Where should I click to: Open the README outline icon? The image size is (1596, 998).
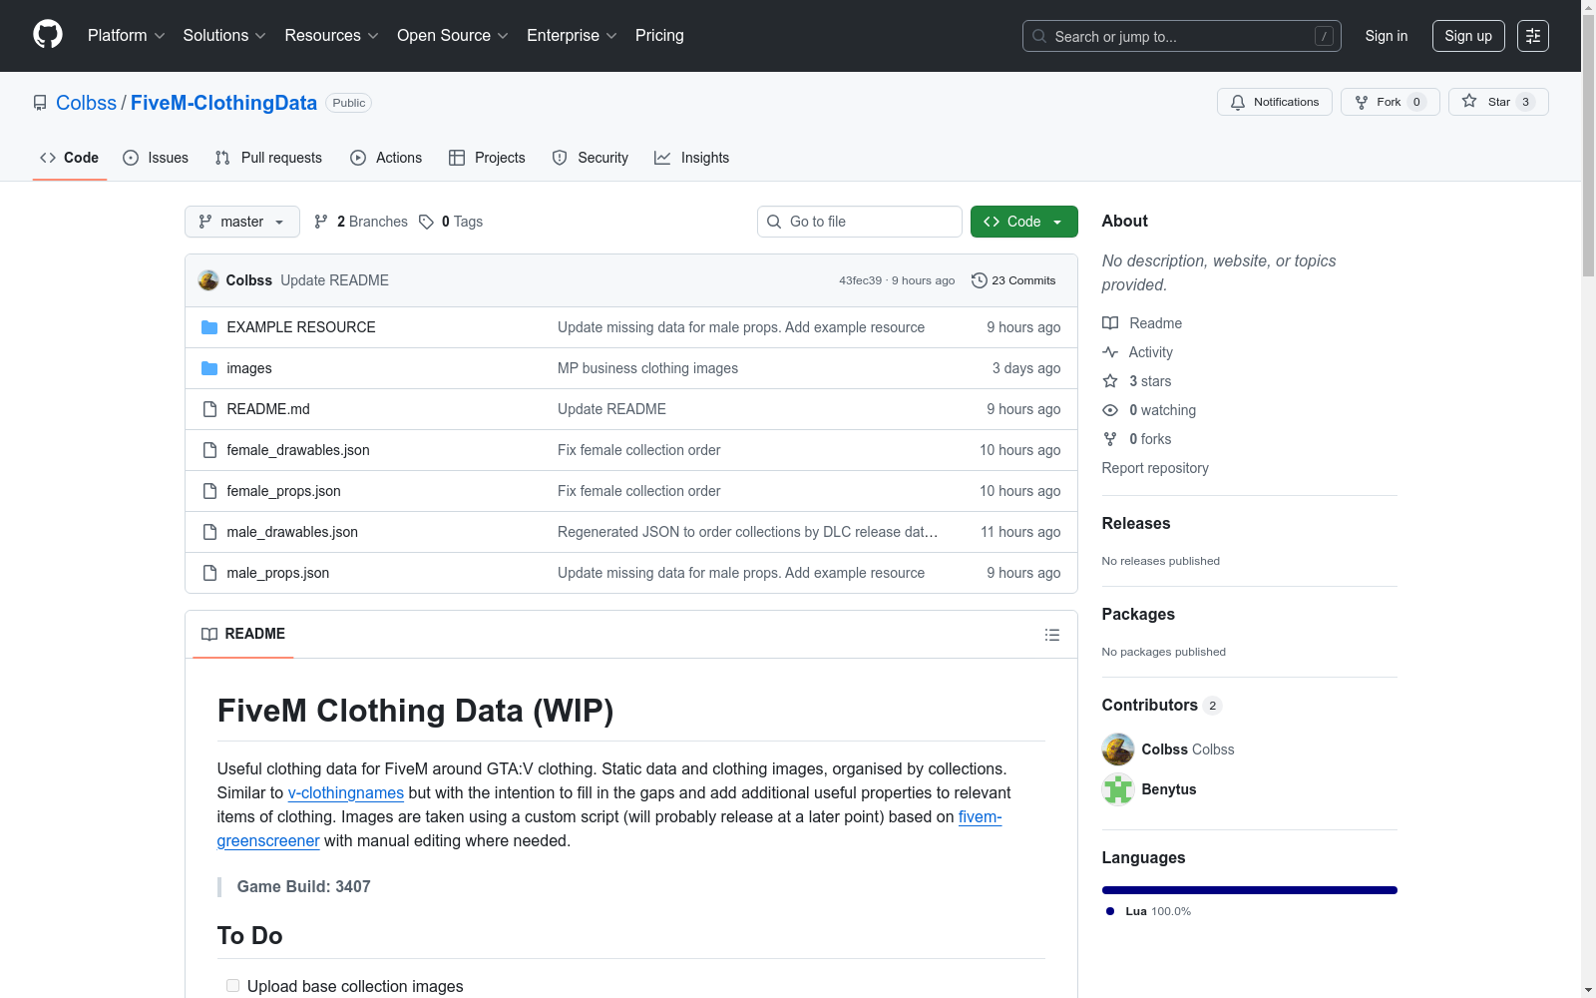point(1051,635)
